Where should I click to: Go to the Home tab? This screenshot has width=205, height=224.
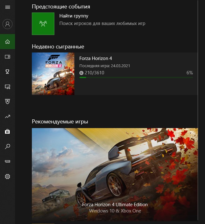point(7,42)
